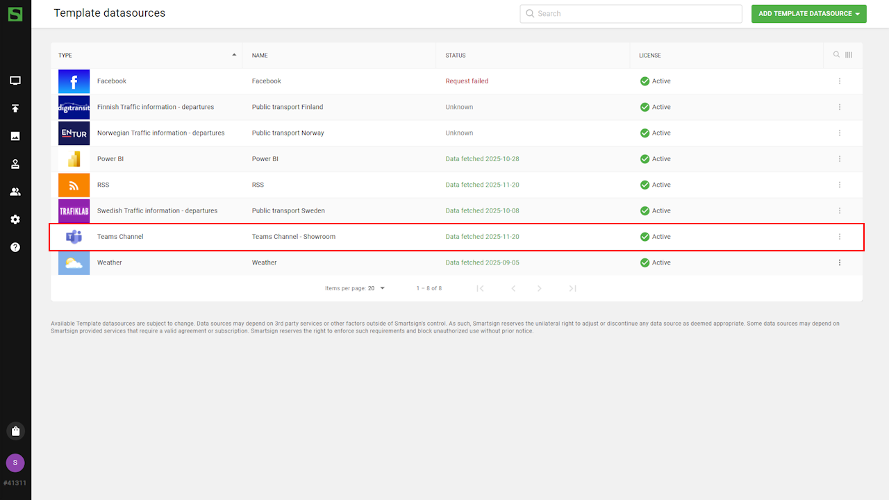This screenshot has width=889, height=500.
Task: Click the table search magnifier icon
Action: tap(836, 55)
